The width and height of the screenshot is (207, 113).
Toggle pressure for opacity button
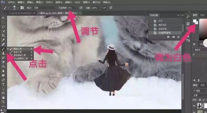tap(81, 8)
